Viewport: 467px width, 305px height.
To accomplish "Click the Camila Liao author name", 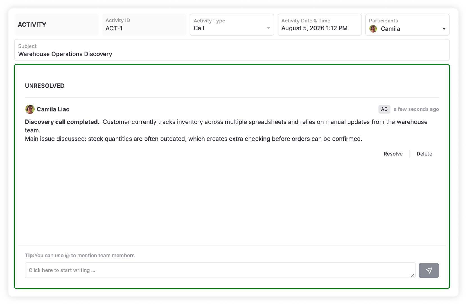I will pyautogui.click(x=53, y=109).
